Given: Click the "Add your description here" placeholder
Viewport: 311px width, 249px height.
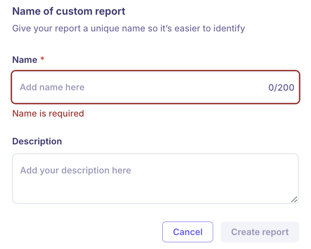Looking at the screenshot, I should coord(76,171).
